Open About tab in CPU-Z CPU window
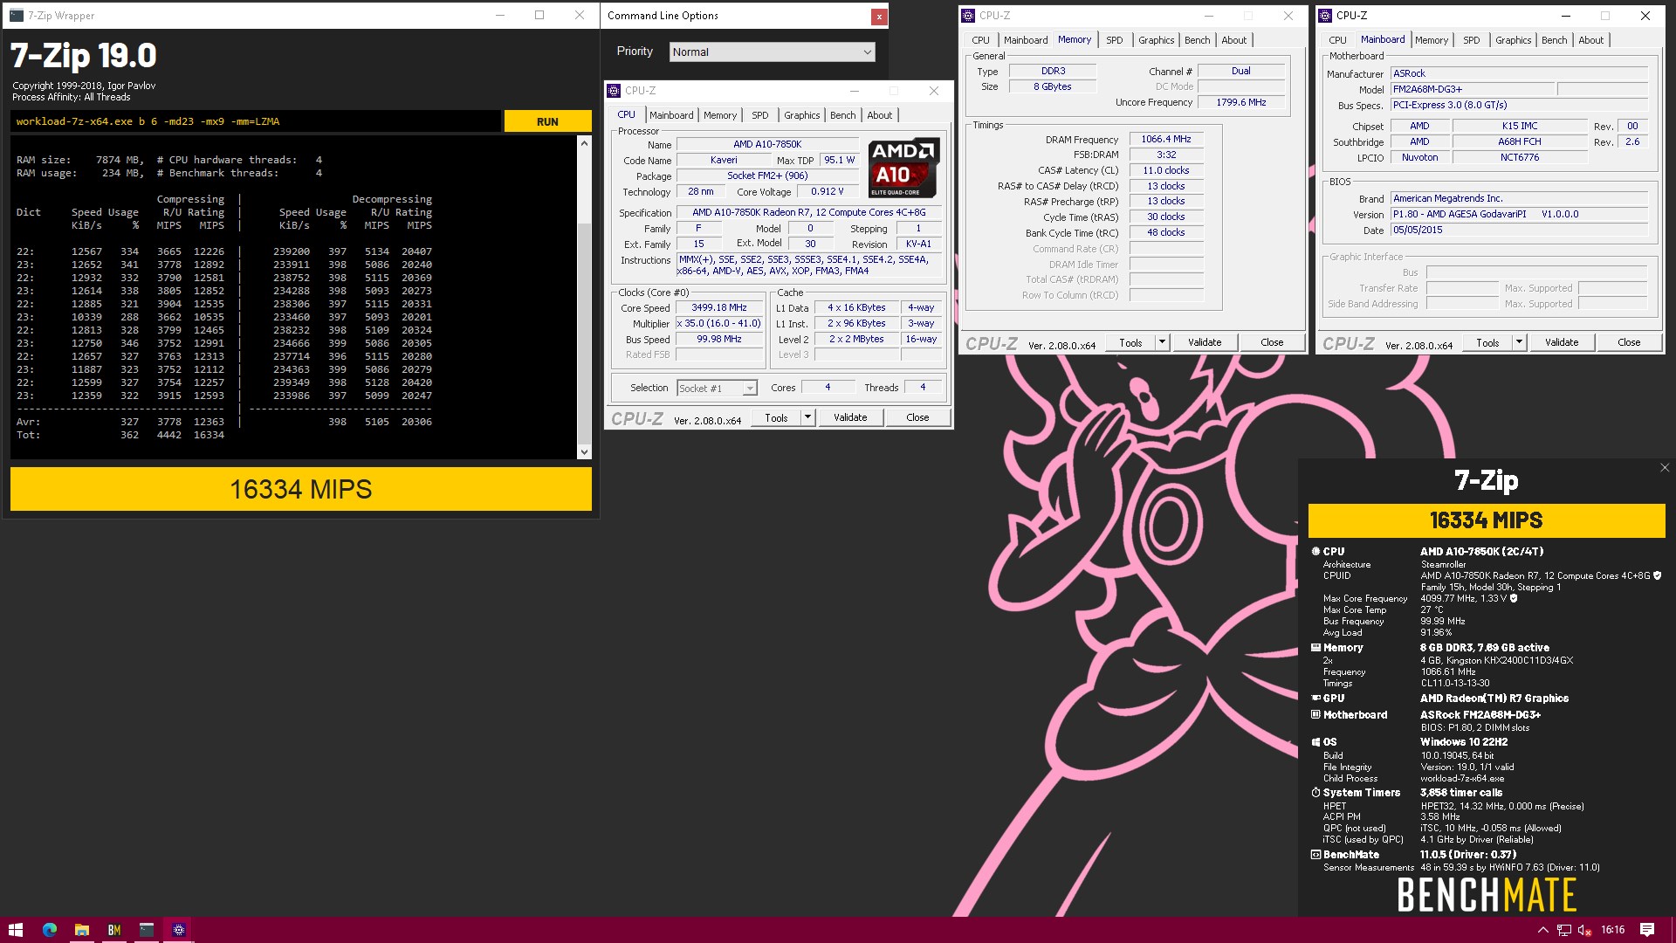This screenshot has width=1676, height=943. pos(880,115)
